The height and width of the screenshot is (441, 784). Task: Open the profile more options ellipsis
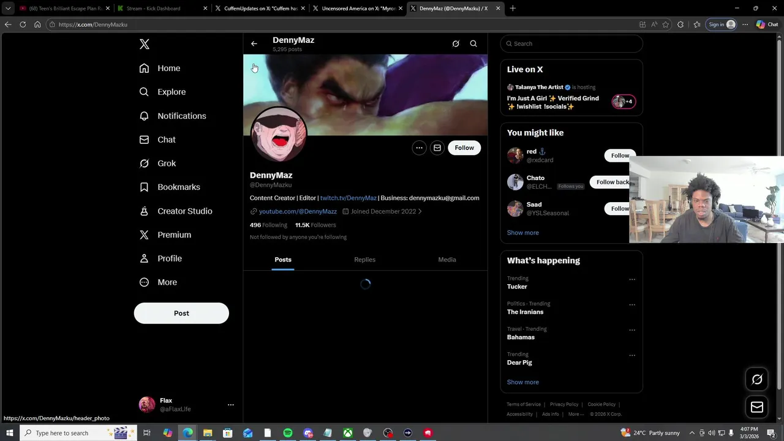(x=419, y=148)
